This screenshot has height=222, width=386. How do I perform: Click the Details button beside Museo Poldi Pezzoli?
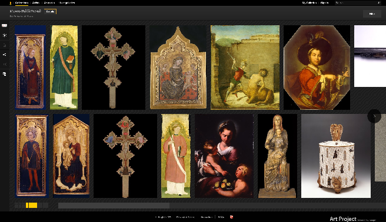[x=50, y=12]
